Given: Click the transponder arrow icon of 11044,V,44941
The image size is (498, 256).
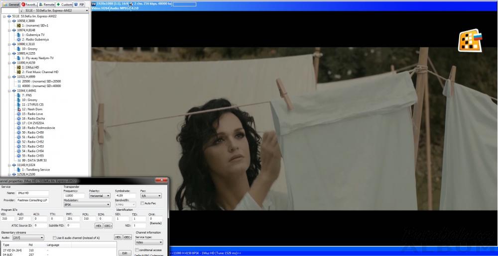Looking at the screenshot, I should (x=14, y=90).
